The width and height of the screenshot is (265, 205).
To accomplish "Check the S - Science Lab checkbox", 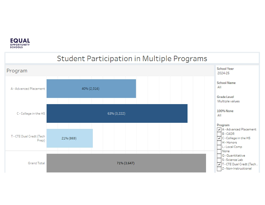I will click(x=219, y=160).
